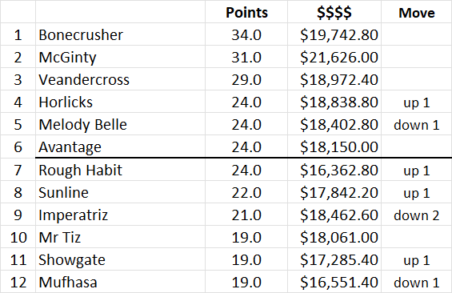Select Horlicks' 'up 1' move cell
The height and width of the screenshot is (293, 452).
417,102
